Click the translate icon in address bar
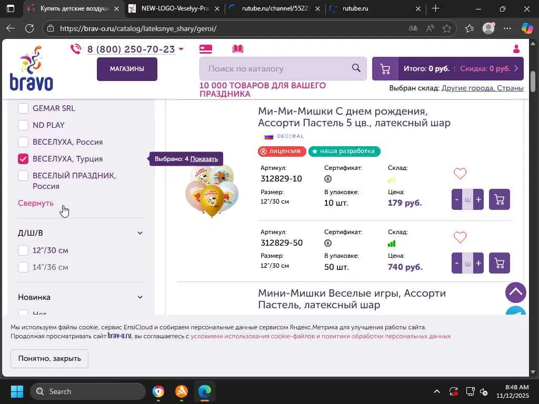539x404 pixels. [413, 28]
